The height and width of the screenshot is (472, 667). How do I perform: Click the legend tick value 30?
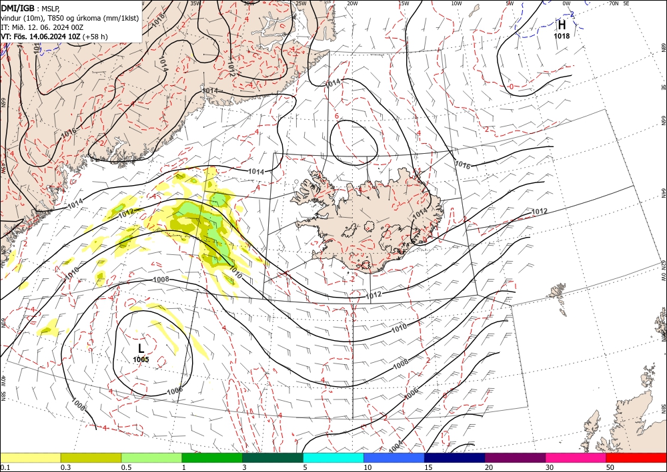pyautogui.click(x=550, y=467)
